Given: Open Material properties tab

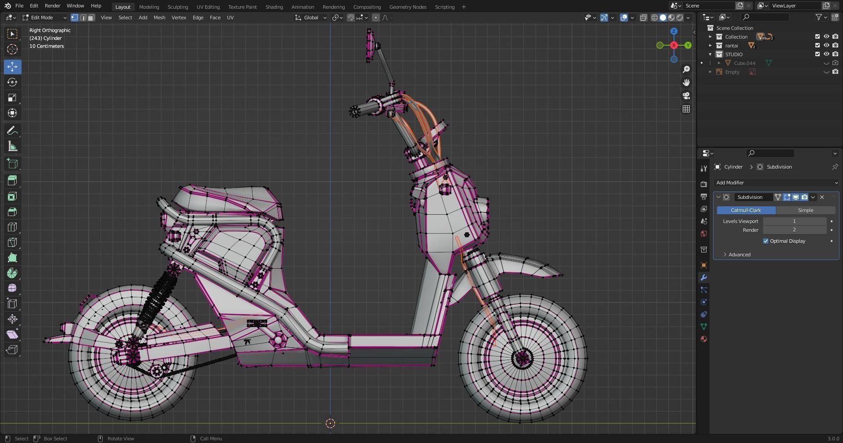Looking at the screenshot, I should coord(704,339).
